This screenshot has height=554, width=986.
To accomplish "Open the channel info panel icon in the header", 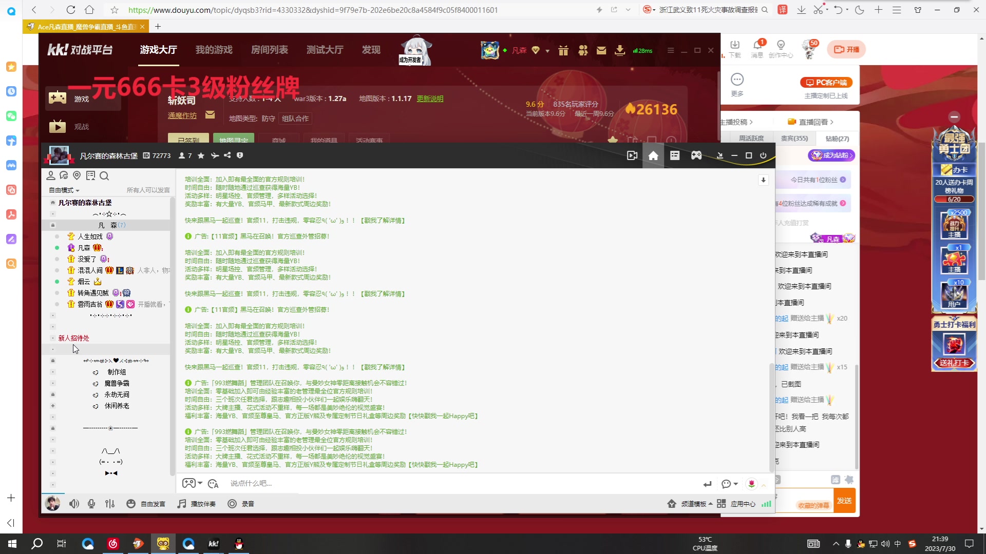I will click(675, 155).
